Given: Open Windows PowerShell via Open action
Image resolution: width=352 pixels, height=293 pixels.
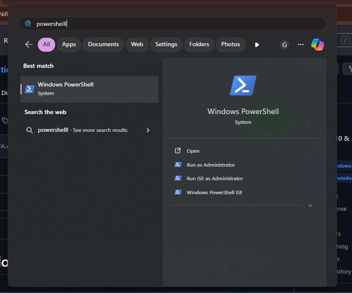Looking at the screenshot, I should point(193,151).
